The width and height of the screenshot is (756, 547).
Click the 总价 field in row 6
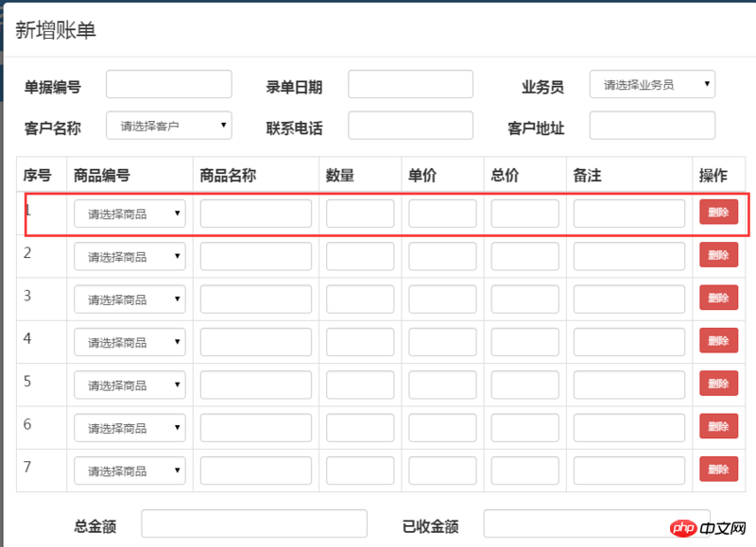(x=524, y=428)
